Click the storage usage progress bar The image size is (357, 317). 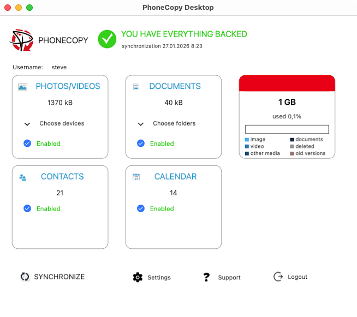[287, 129]
